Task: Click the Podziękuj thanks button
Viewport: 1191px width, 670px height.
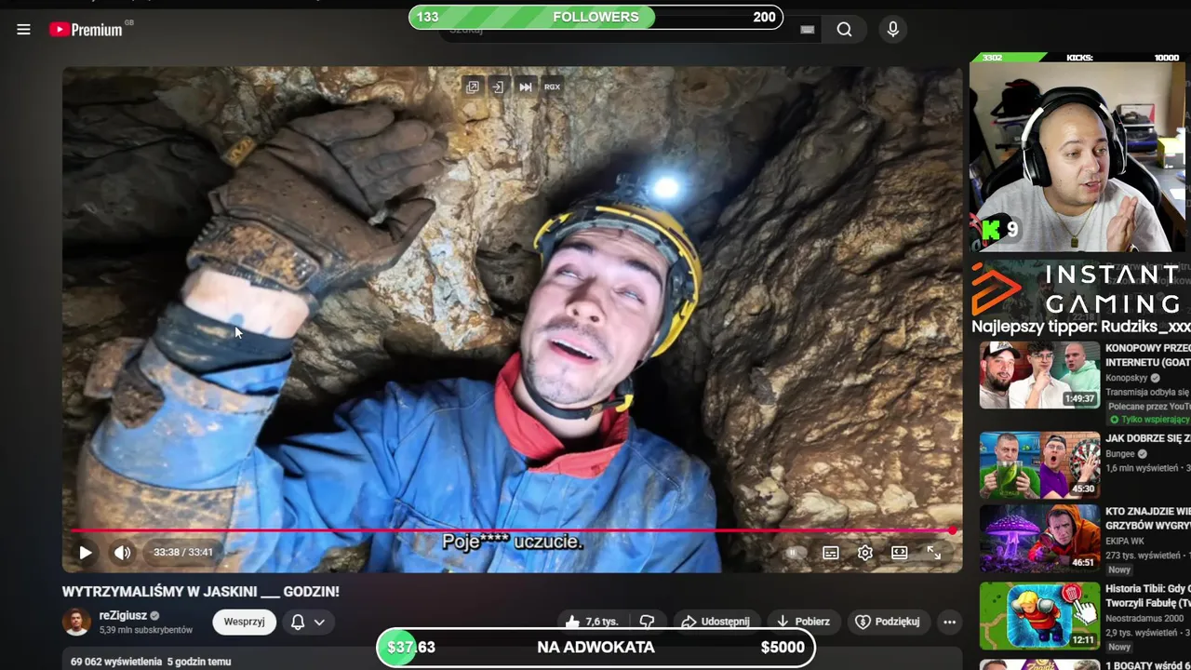Action: tap(888, 622)
